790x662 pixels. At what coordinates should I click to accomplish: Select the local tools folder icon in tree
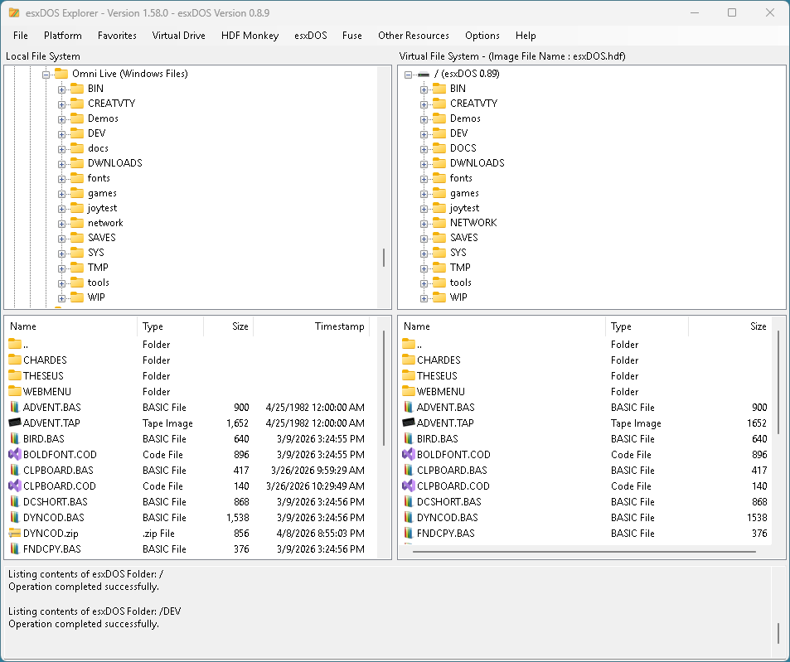(x=77, y=283)
